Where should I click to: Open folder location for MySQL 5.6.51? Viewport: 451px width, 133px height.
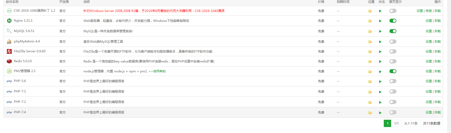pyautogui.click(x=370, y=31)
